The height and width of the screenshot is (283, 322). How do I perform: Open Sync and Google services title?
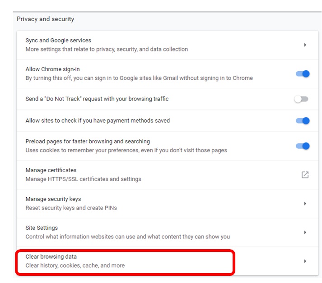pos(58,41)
